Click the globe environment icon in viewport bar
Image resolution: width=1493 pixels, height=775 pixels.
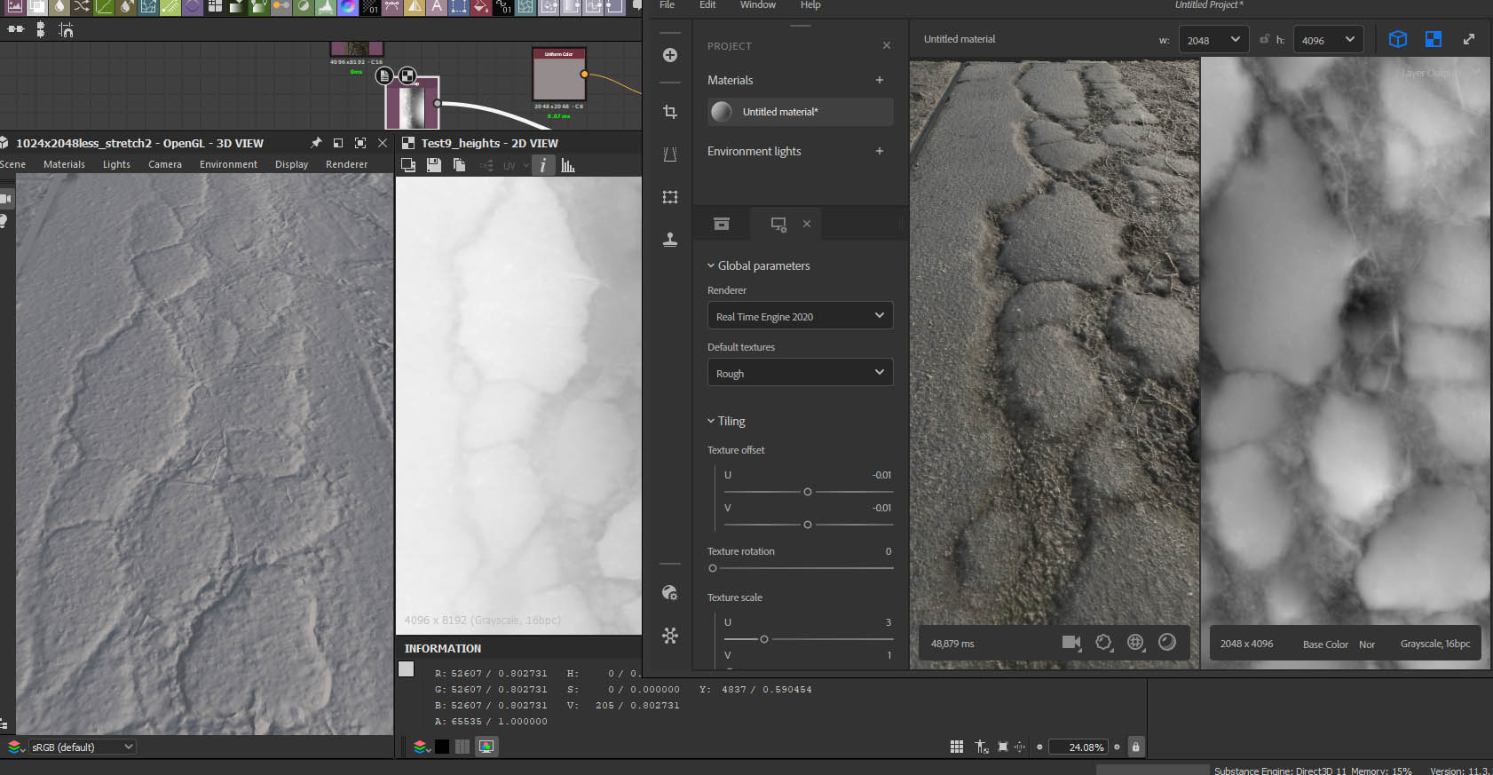click(1135, 642)
